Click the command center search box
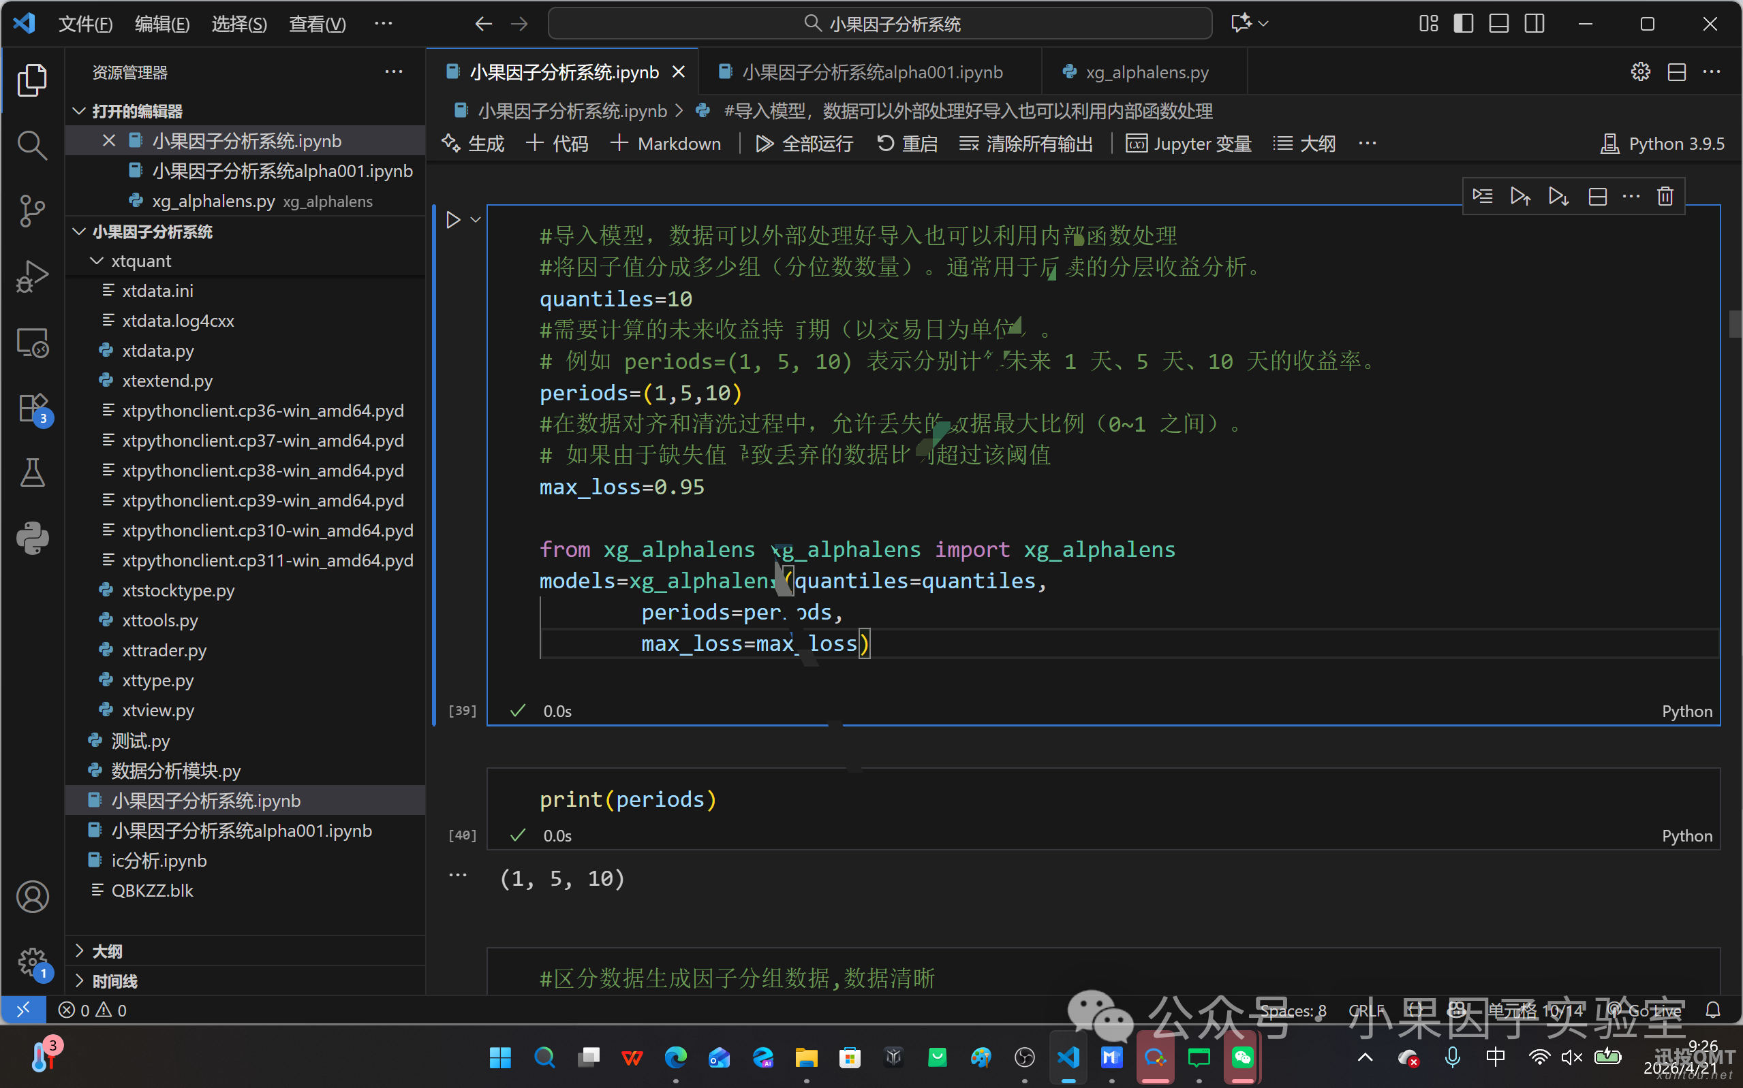Screen dimensions: 1743x1088 [880, 23]
